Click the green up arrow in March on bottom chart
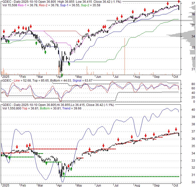The image size is (196, 187). pos(46,163)
